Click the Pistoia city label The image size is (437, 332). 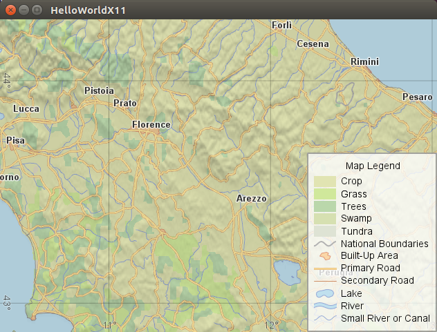pos(99,91)
